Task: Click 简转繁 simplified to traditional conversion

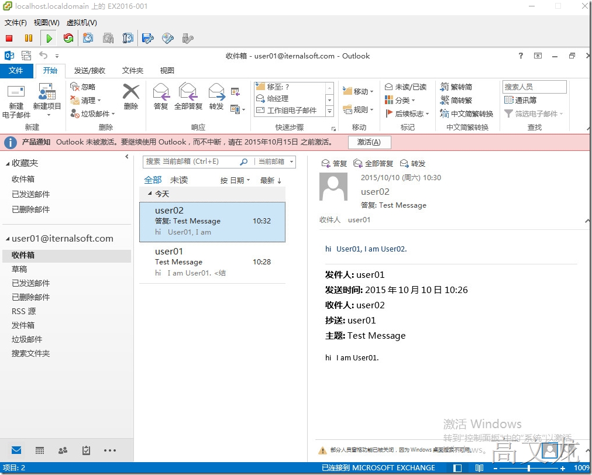Action: tap(456, 101)
